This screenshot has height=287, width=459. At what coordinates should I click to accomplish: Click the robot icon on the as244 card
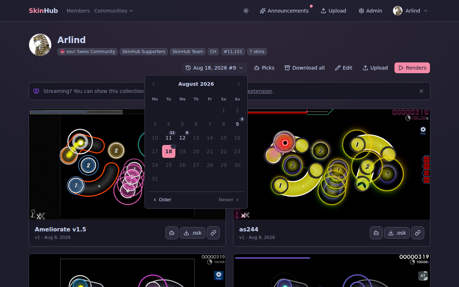[376, 233]
